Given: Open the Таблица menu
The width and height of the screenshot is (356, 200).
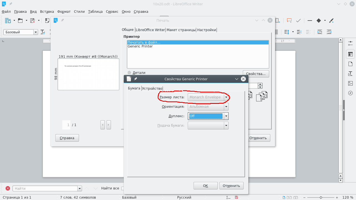Looking at the screenshot, I should [95, 12].
